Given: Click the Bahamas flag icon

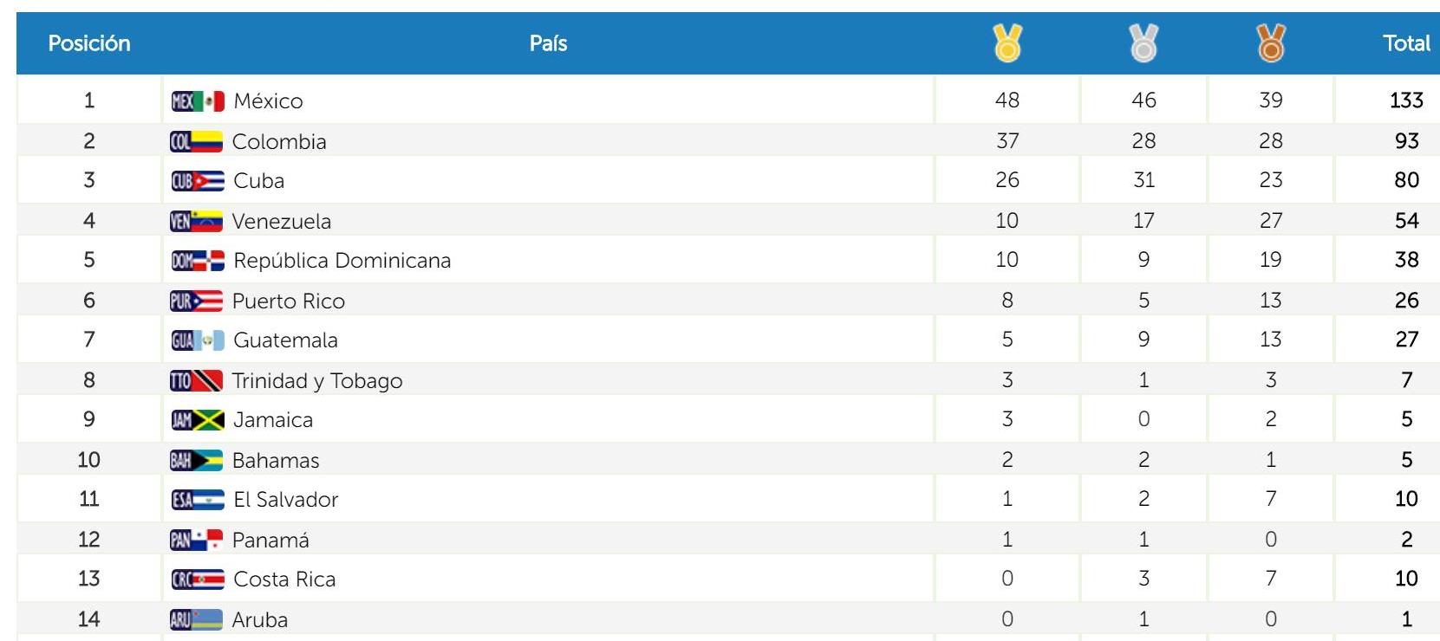Looking at the screenshot, I should pyautogui.click(x=197, y=461).
